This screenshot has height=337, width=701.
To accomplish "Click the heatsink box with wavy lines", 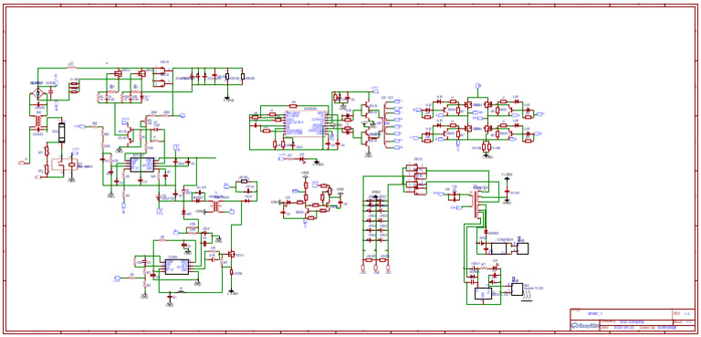I will point(518,290).
